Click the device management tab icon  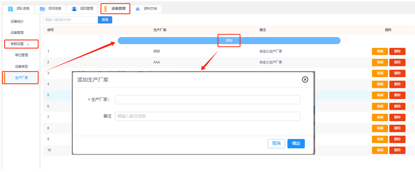click(106, 9)
